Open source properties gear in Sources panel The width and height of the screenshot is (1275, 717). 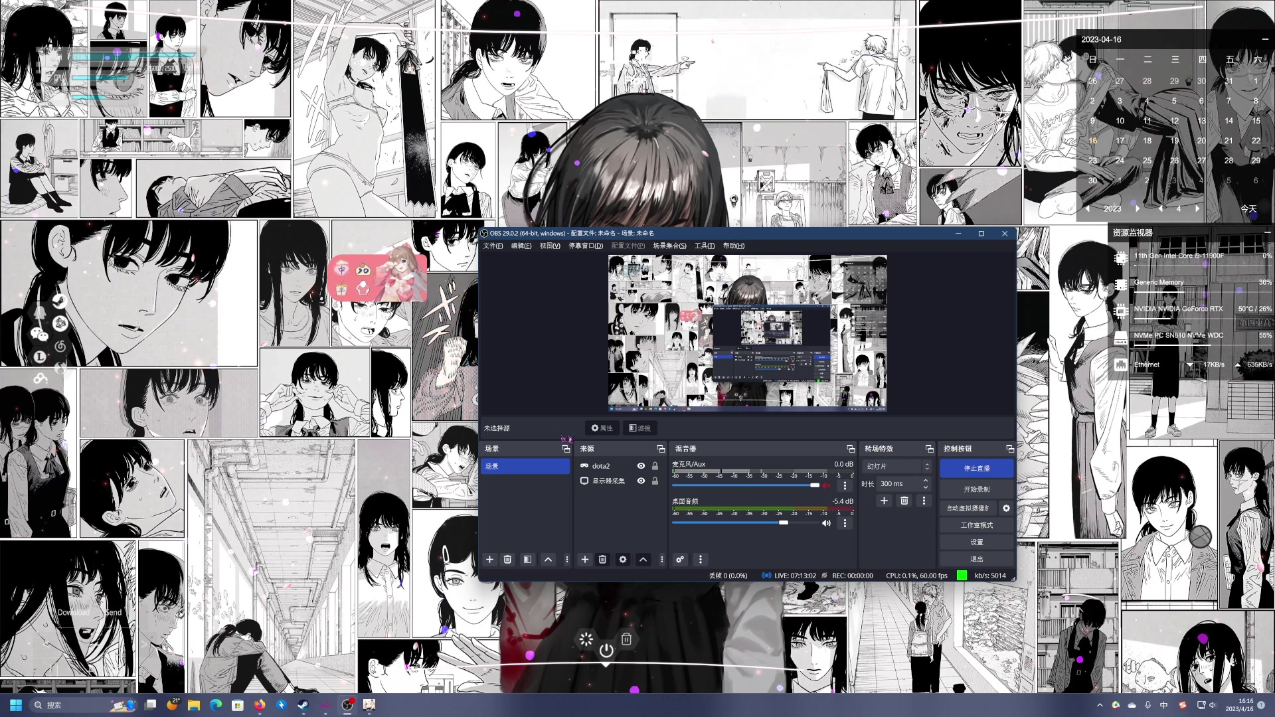(623, 560)
